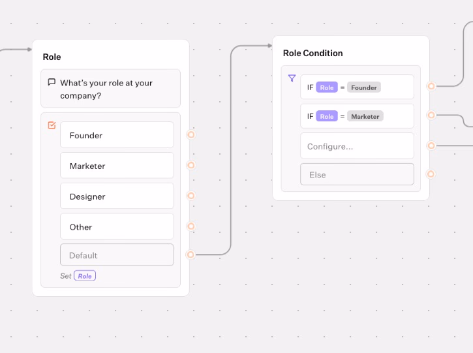This screenshot has height=353, width=473.
Task: Click the Default choice field
Action: tap(117, 255)
